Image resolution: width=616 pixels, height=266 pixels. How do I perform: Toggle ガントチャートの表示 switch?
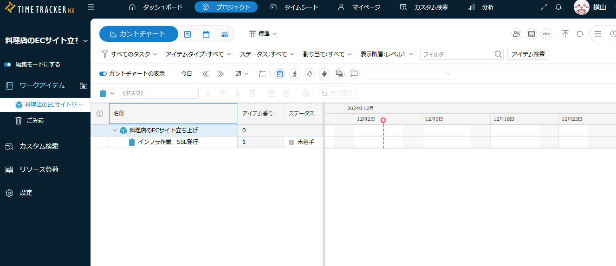click(103, 74)
